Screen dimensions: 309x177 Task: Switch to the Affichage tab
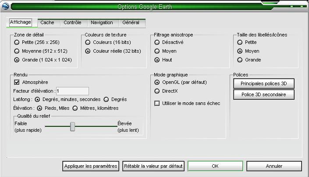coord(22,22)
